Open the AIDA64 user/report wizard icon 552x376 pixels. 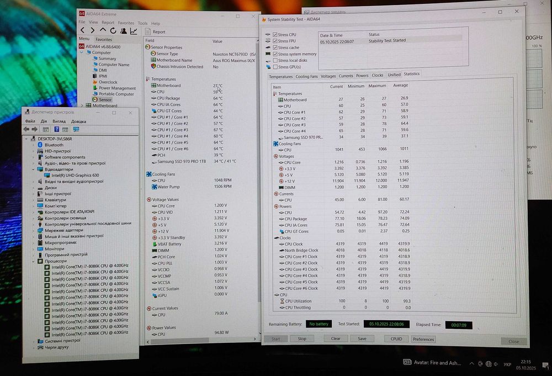[124, 31]
